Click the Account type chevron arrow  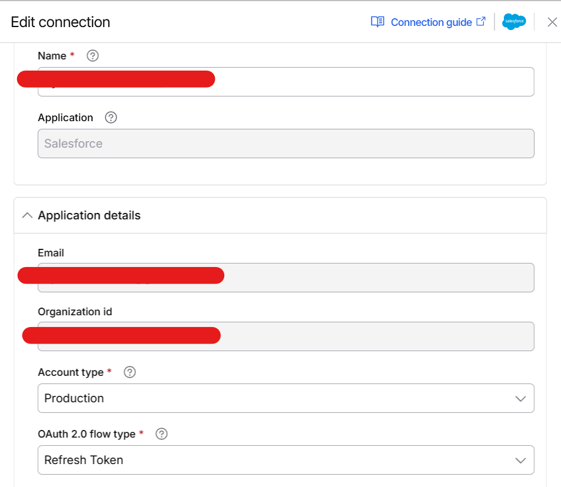(520, 398)
